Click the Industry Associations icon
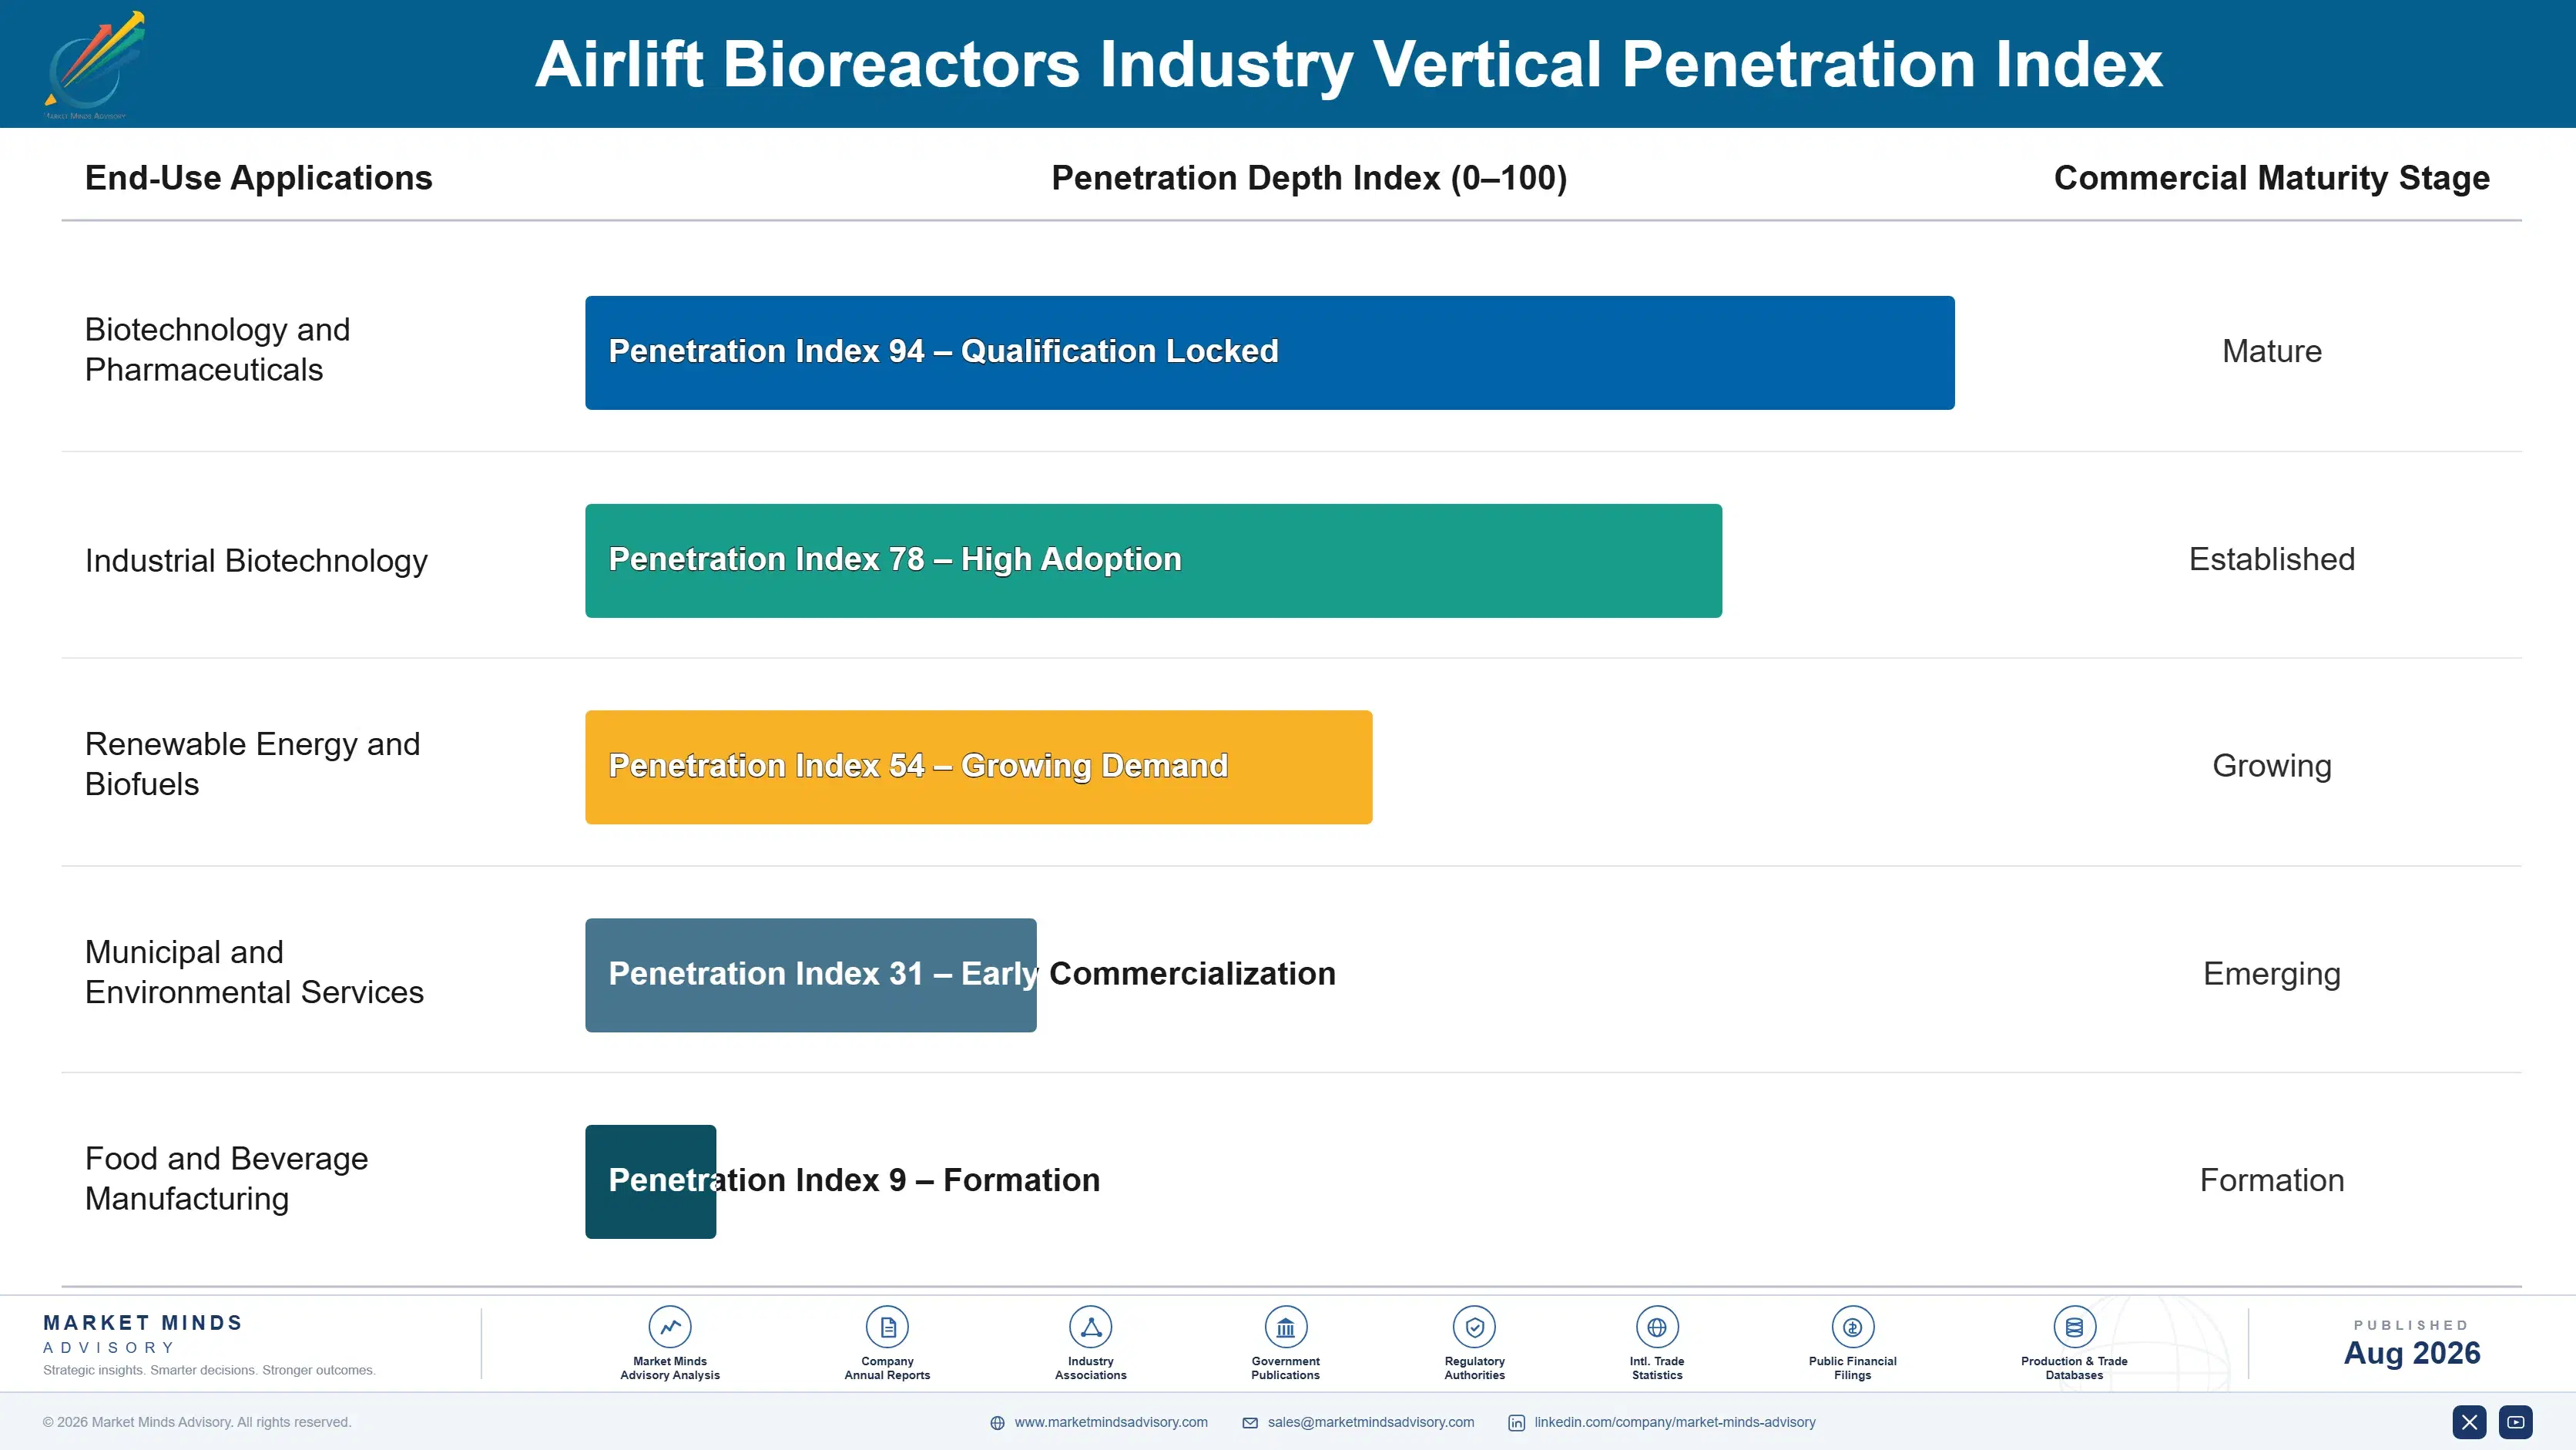The image size is (2576, 1450). tap(1090, 1327)
